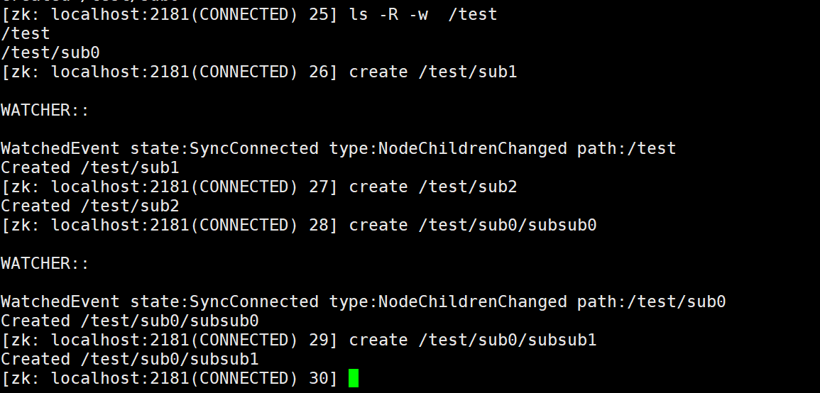Screen dimensions: 820x393
Task: Click the standalone '/test' output line
Action: pos(26,33)
